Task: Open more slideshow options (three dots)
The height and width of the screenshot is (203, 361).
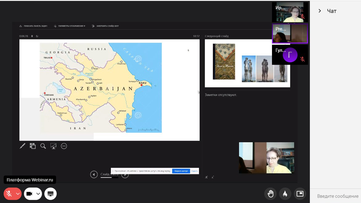Action: pos(64,146)
